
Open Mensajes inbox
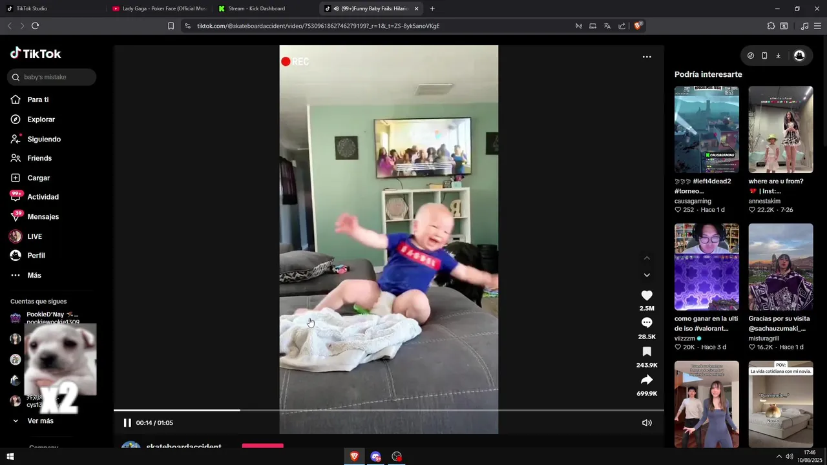click(x=43, y=217)
